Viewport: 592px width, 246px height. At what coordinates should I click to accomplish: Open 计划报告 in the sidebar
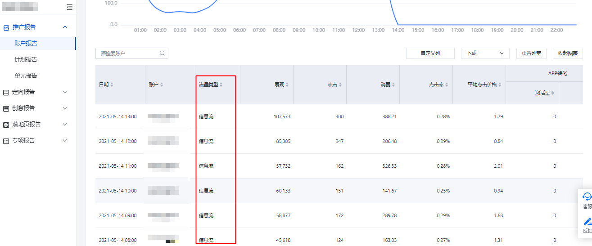(26, 59)
